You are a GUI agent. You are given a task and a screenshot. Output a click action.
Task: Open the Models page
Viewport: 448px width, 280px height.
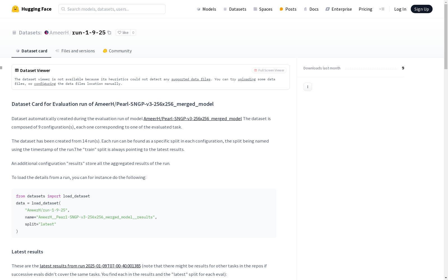tap(206, 9)
